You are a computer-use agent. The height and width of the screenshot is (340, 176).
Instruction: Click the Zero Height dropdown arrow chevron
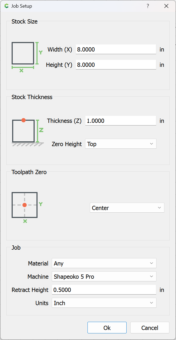151,144
